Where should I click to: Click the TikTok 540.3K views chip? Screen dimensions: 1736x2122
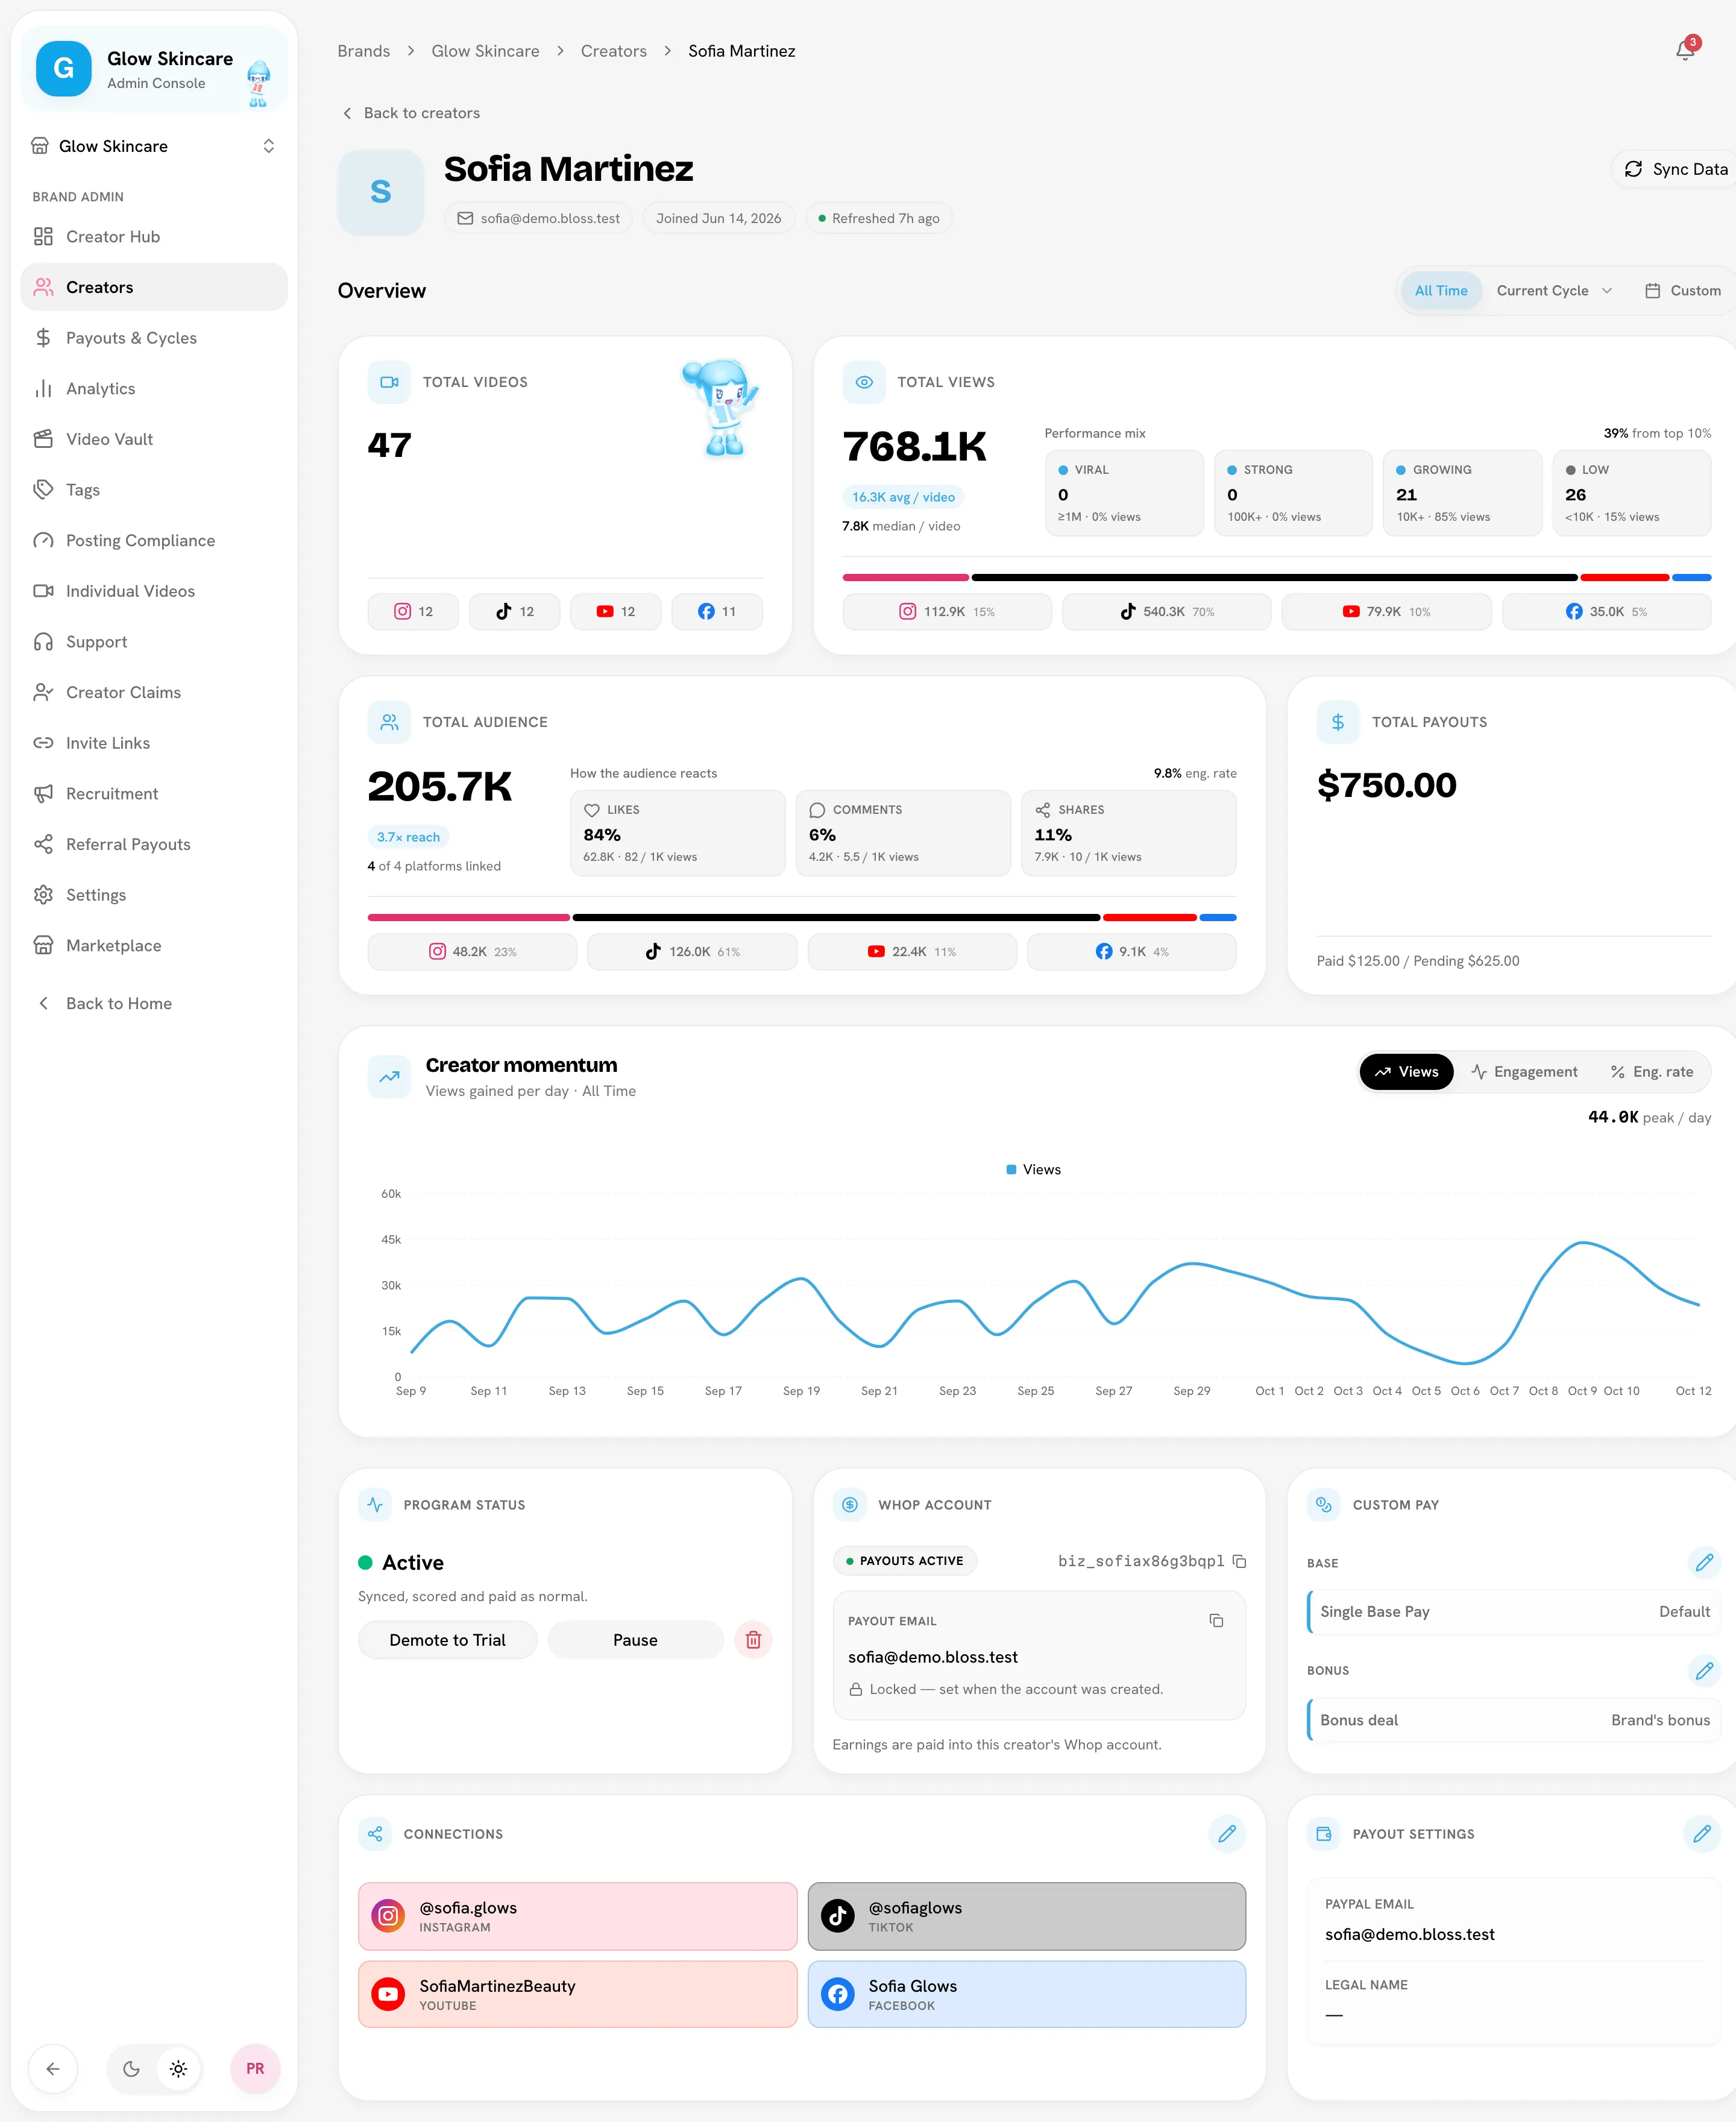click(1167, 612)
